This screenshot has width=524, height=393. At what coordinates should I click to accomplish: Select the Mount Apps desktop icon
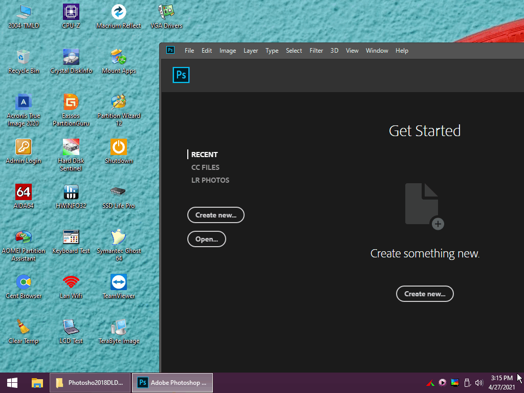pos(119,61)
